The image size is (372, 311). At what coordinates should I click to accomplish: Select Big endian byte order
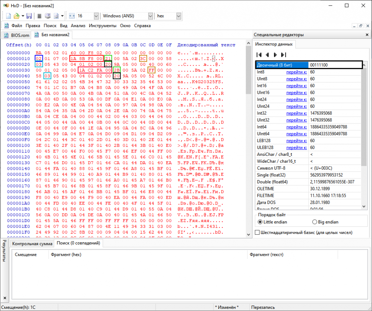click(x=315, y=222)
